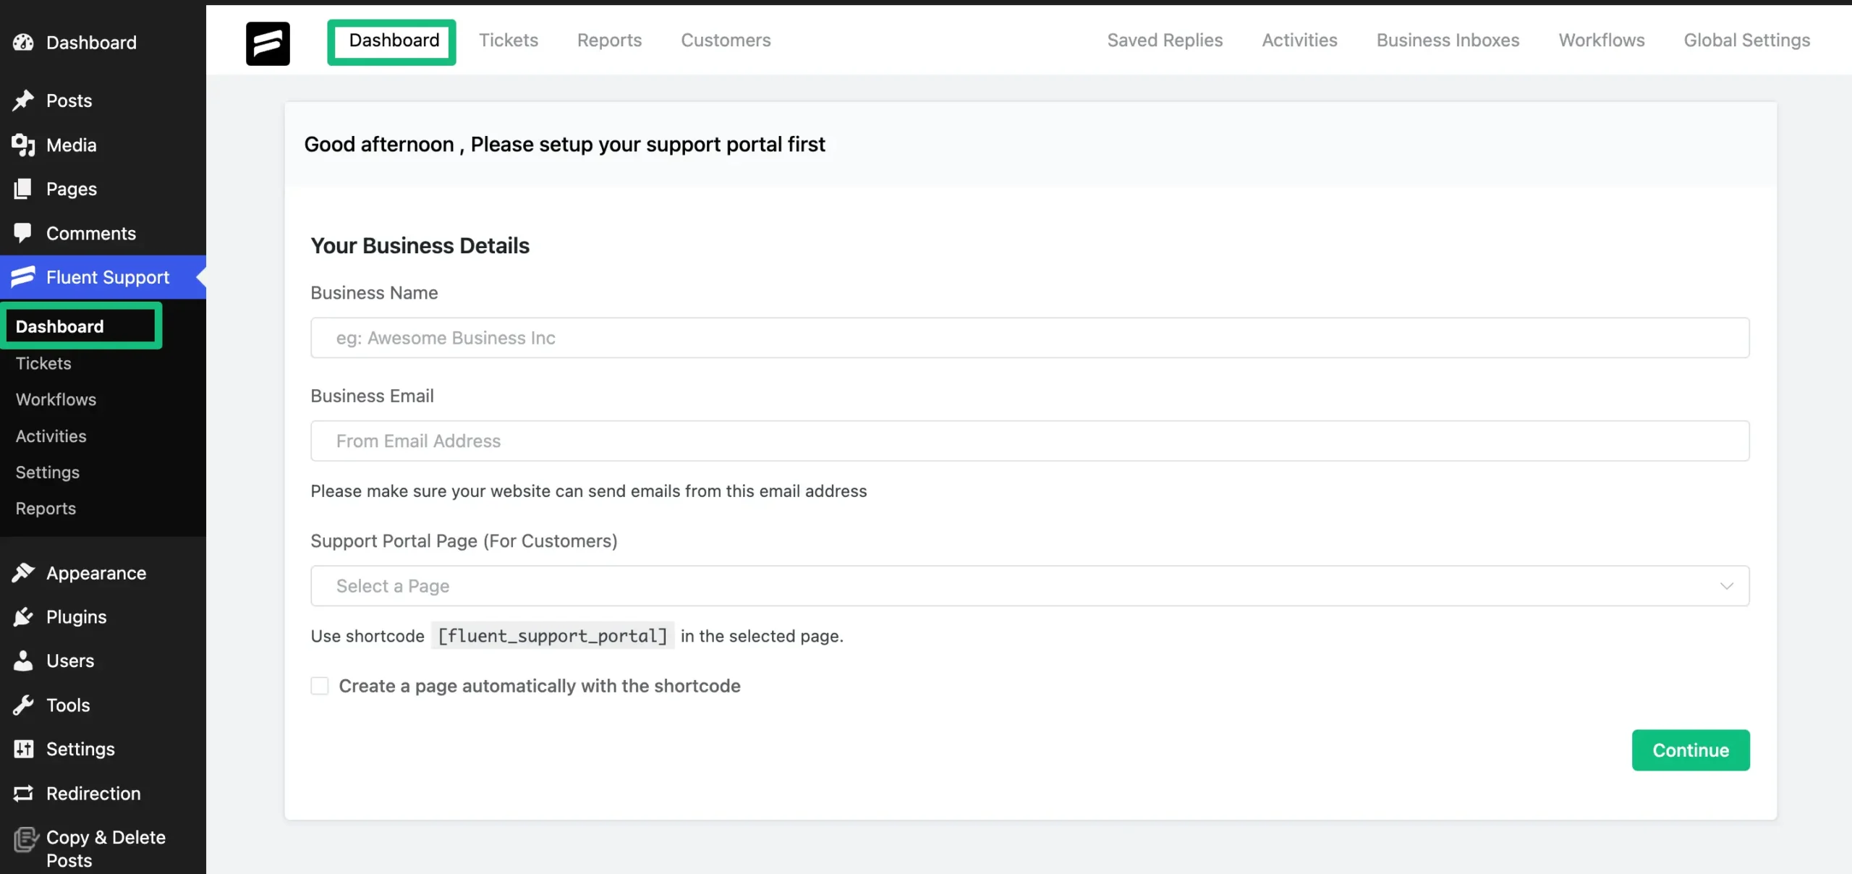The width and height of the screenshot is (1852, 874).
Task: Select Dashboard in Fluent Support submenu
Action: [x=59, y=326]
